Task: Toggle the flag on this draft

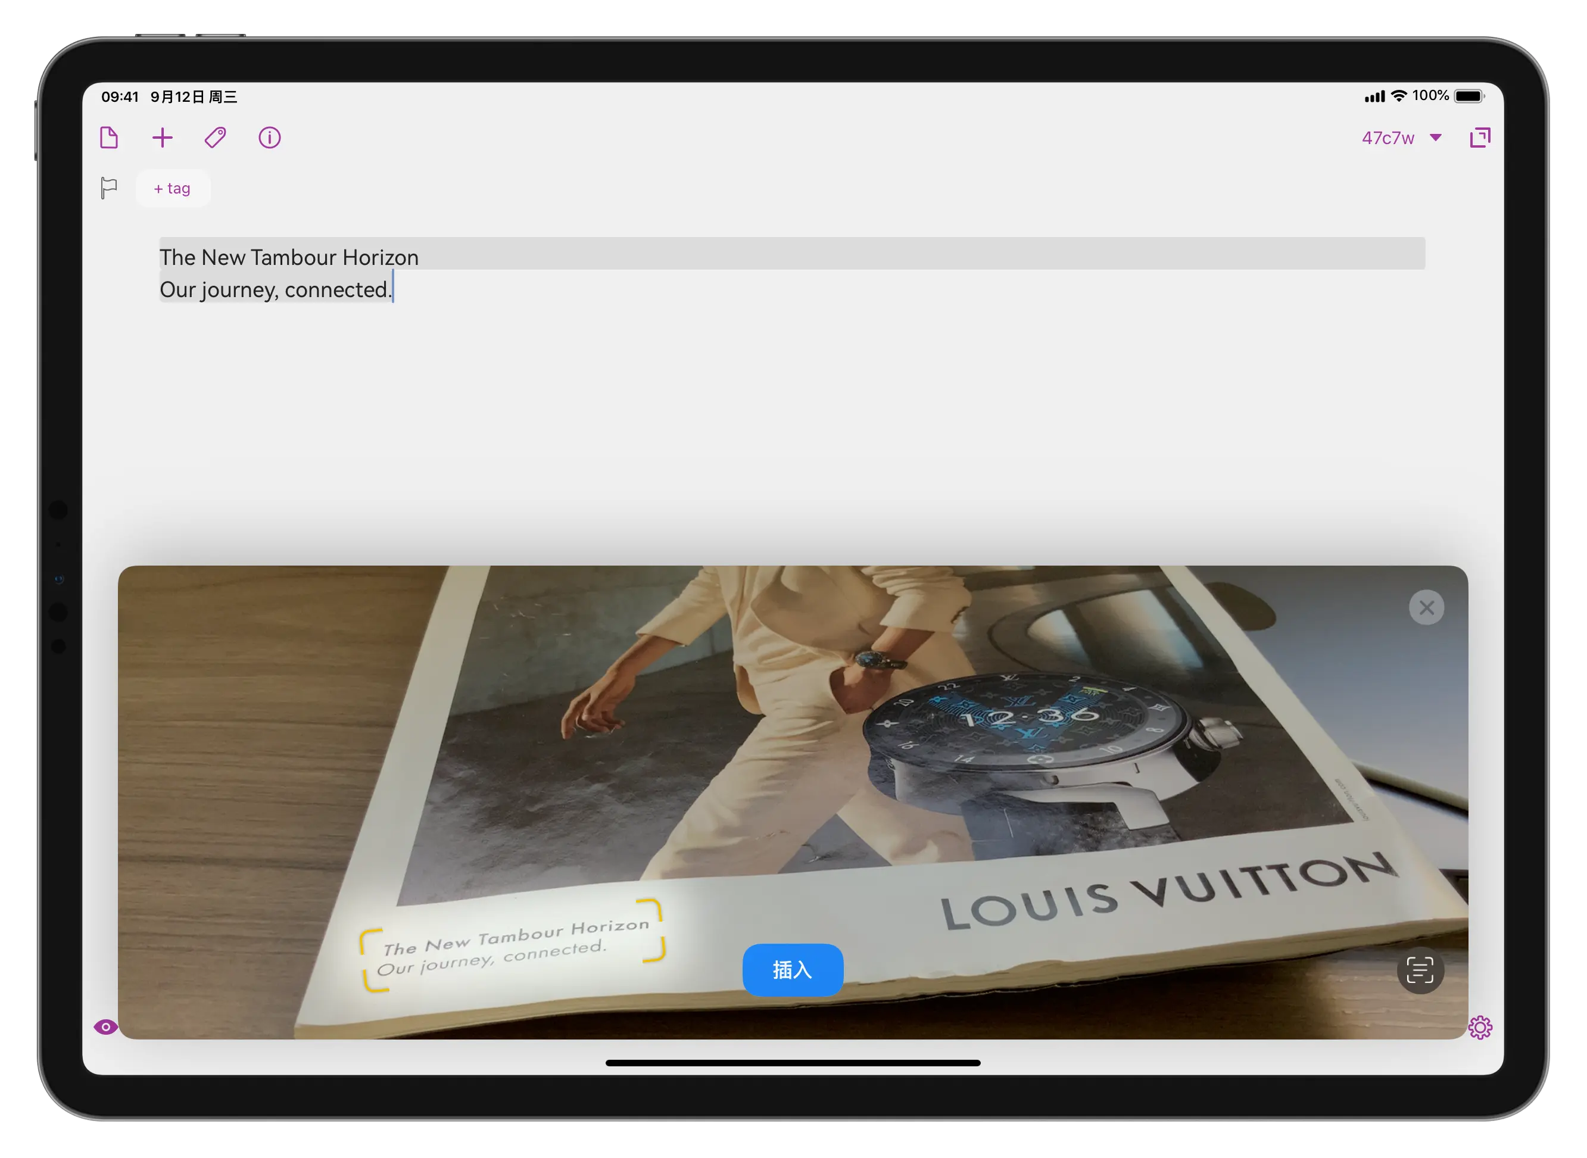Action: (108, 188)
